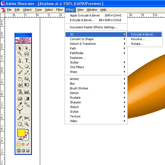Open the Select menu
The width and height of the screenshot is (165, 165).
click(x=49, y=10)
